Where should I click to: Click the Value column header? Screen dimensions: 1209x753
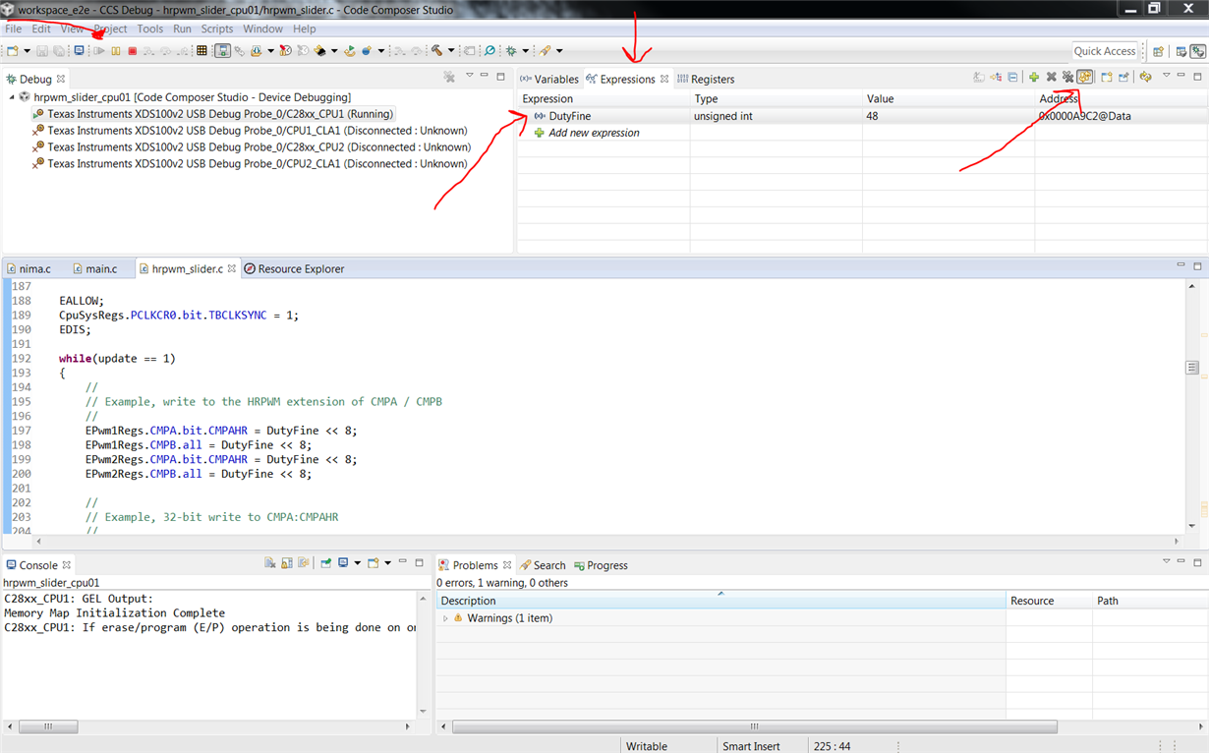(x=949, y=99)
